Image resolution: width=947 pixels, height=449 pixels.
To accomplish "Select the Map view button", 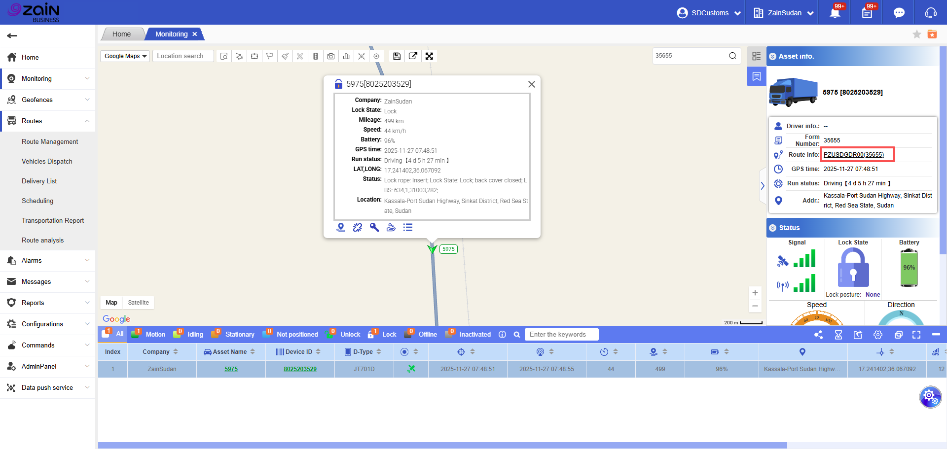I will pos(111,303).
